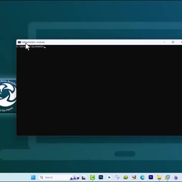The height and width of the screenshot is (182, 182).
Task: Click the taskbar Search box
Action: click(x=59, y=177)
